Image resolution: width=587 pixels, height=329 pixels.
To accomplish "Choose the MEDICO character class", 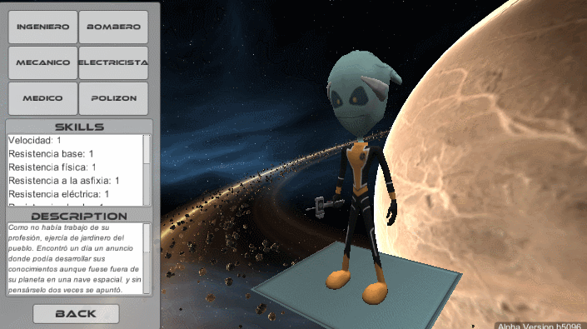I will tap(42, 98).
